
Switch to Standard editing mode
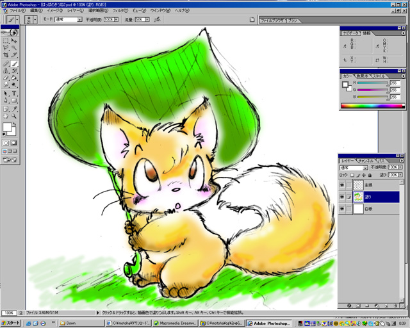[6, 143]
